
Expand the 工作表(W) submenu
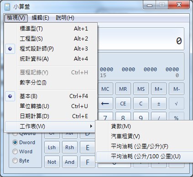pyautogui.click(x=51, y=126)
